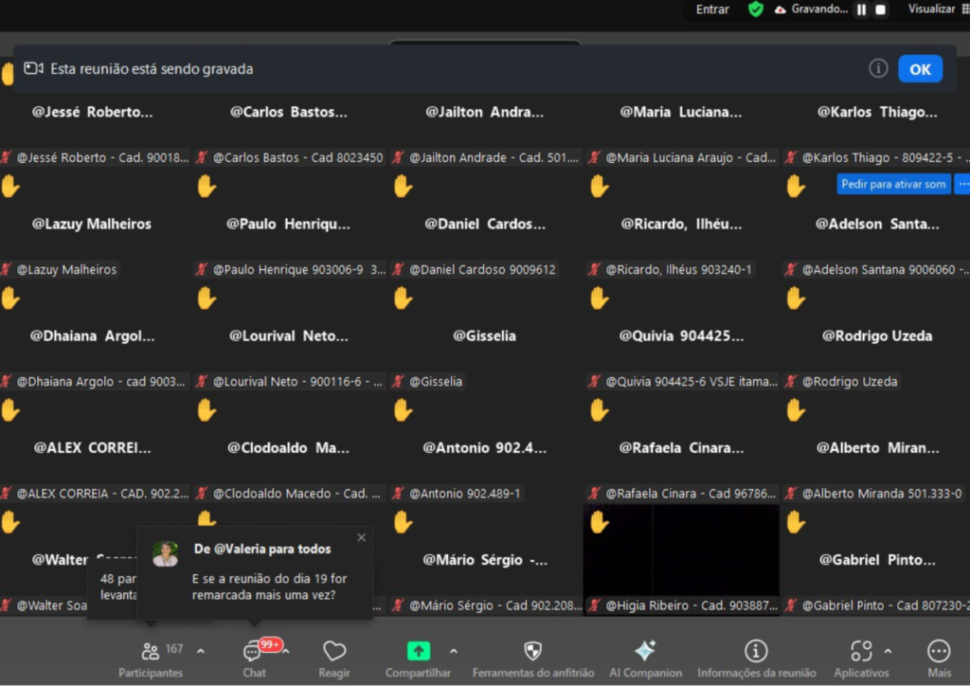Expand the Compartilhar options arrow
Screen dimensions: 970x686
click(x=453, y=651)
